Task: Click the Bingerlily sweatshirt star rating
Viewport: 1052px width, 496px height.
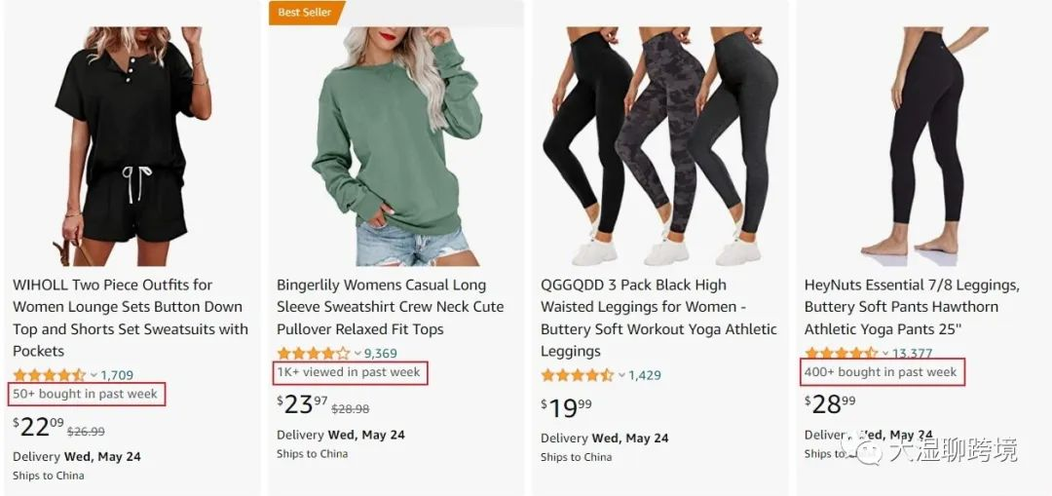Action: tap(313, 354)
